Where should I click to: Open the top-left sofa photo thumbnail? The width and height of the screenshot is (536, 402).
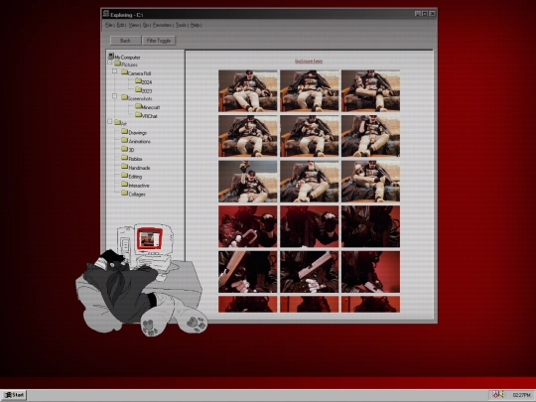pyautogui.click(x=248, y=91)
